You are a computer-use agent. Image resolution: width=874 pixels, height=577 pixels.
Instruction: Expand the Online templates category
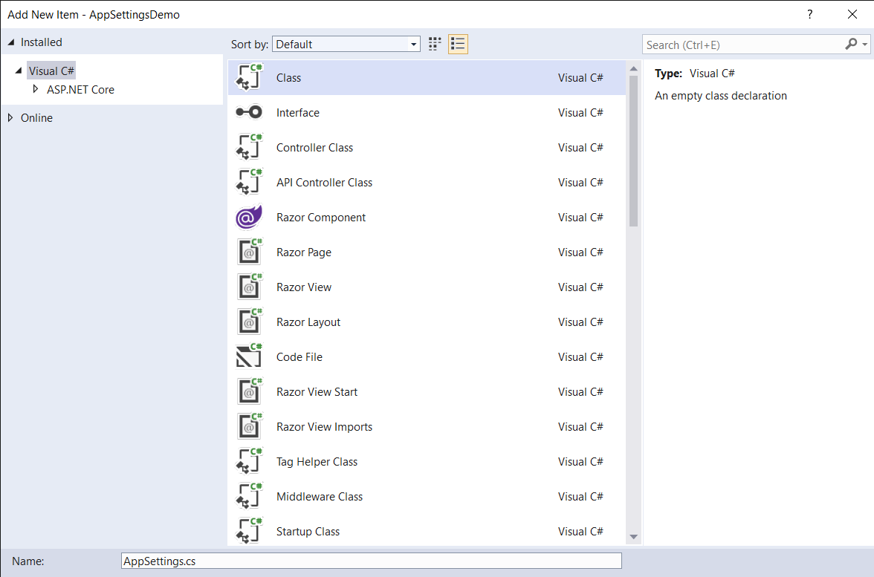[x=10, y=117]
